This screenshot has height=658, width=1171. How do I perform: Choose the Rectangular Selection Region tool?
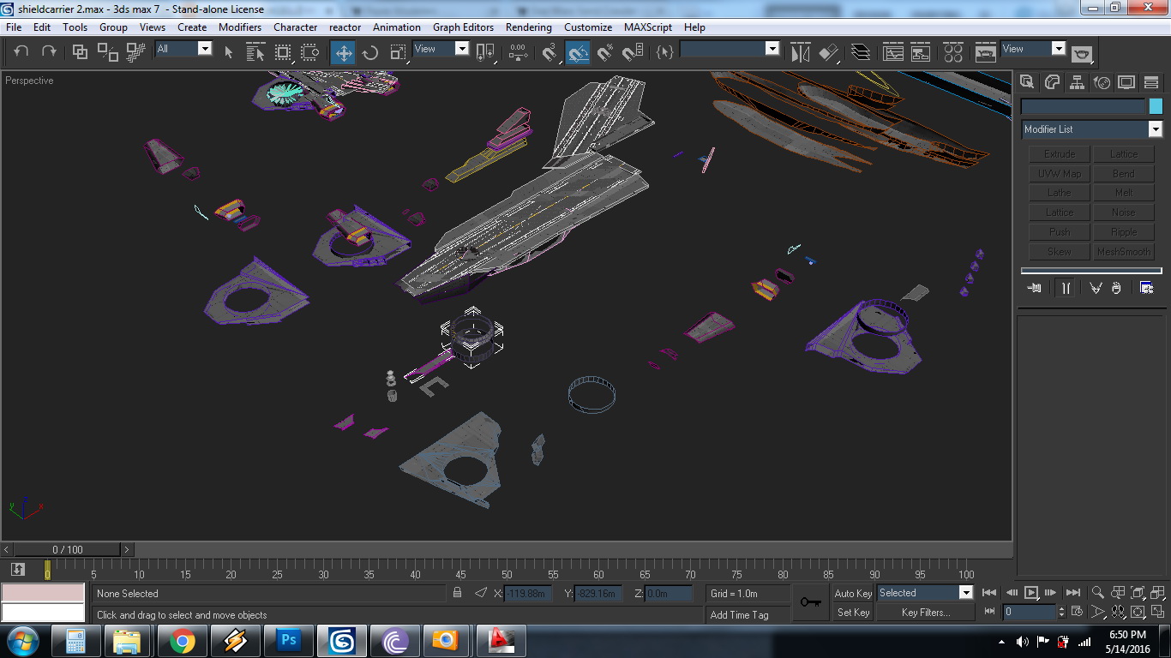[283, 52]
